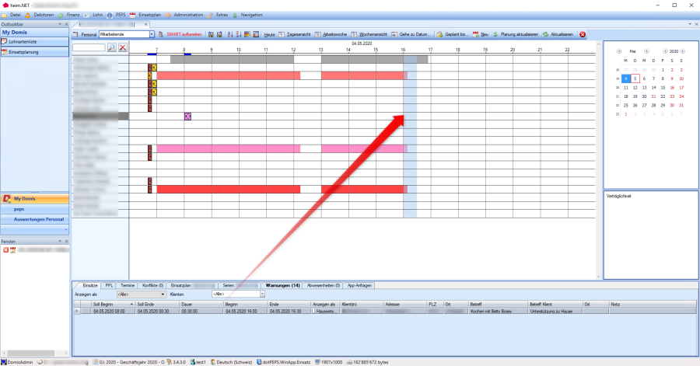Click the first save icon in toolbar

(211, 34)
